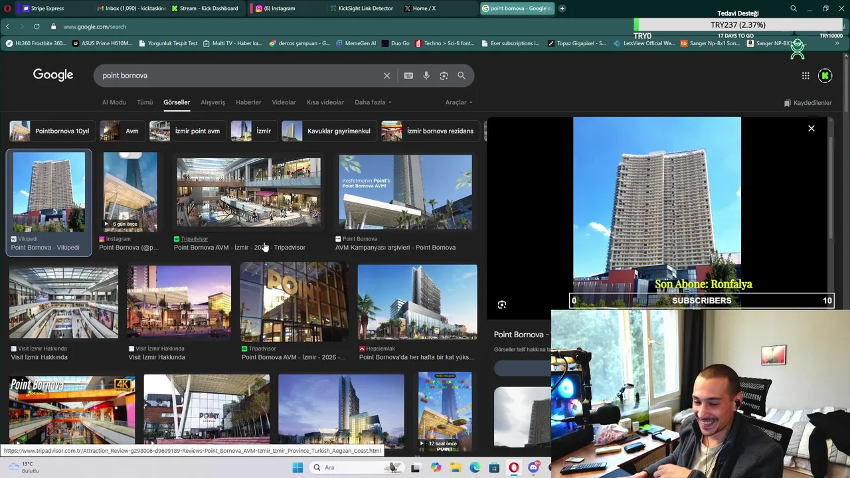850x478 pixels.
Task: Open the Araçlar tools dropdown
Action: (459, 102)
